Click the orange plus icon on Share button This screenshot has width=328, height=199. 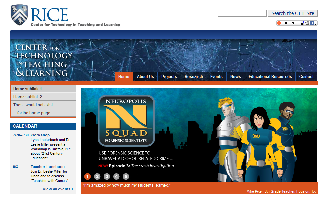coord(279,23)
